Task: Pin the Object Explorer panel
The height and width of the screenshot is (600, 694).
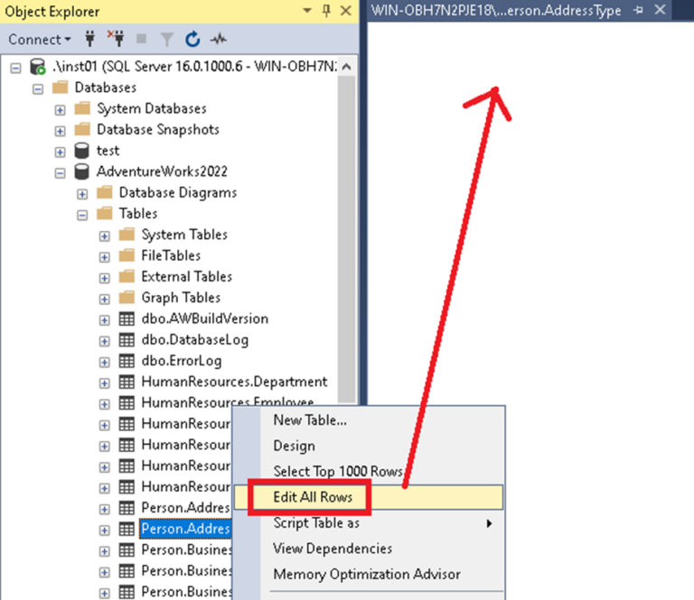Action: point(325,11)
